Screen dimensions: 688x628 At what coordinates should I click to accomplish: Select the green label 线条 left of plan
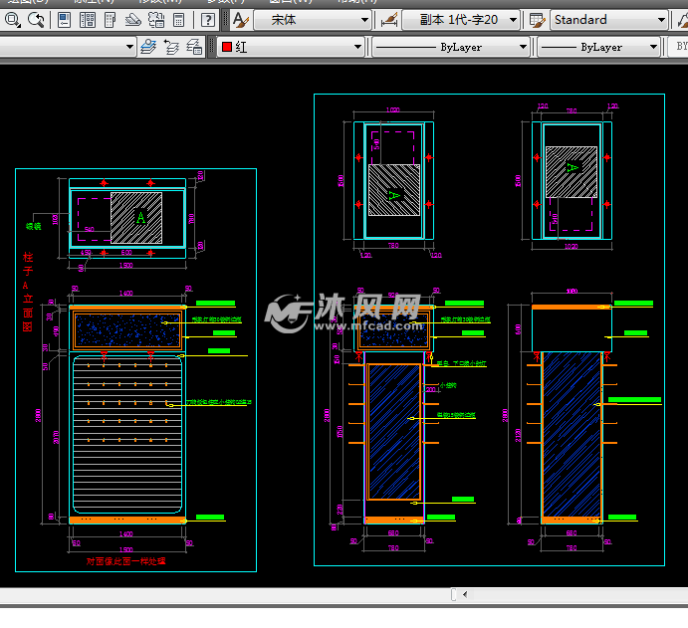tap(34, 226)
